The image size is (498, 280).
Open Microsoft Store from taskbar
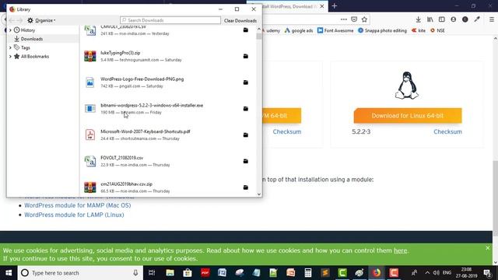click(188, 273)
